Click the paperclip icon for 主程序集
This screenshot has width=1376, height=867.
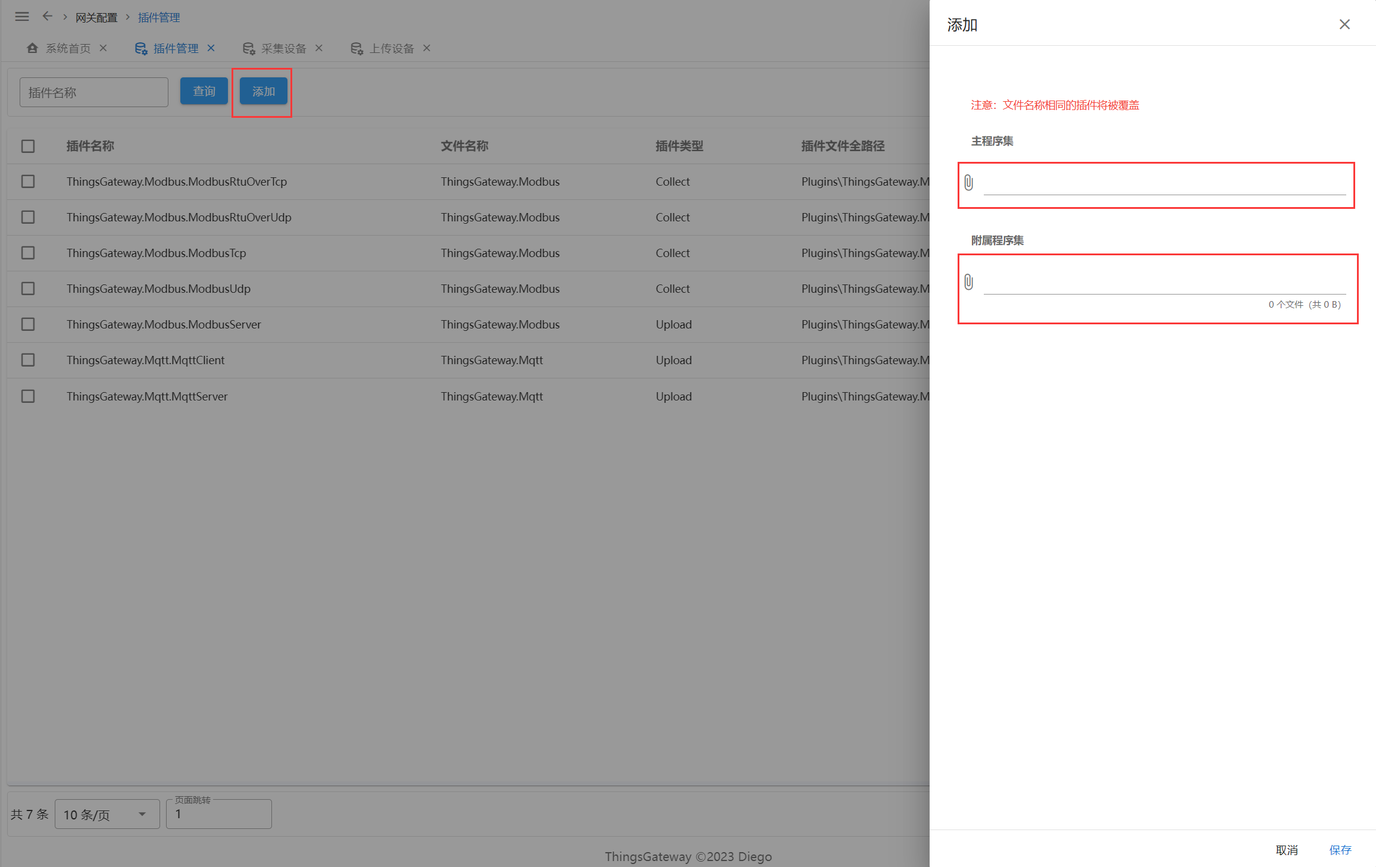click(x=968, y=183)
